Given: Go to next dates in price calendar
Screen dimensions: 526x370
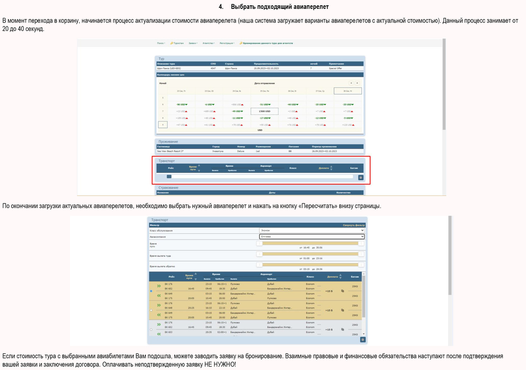Looking at the screenshot, I should (357, 83).
